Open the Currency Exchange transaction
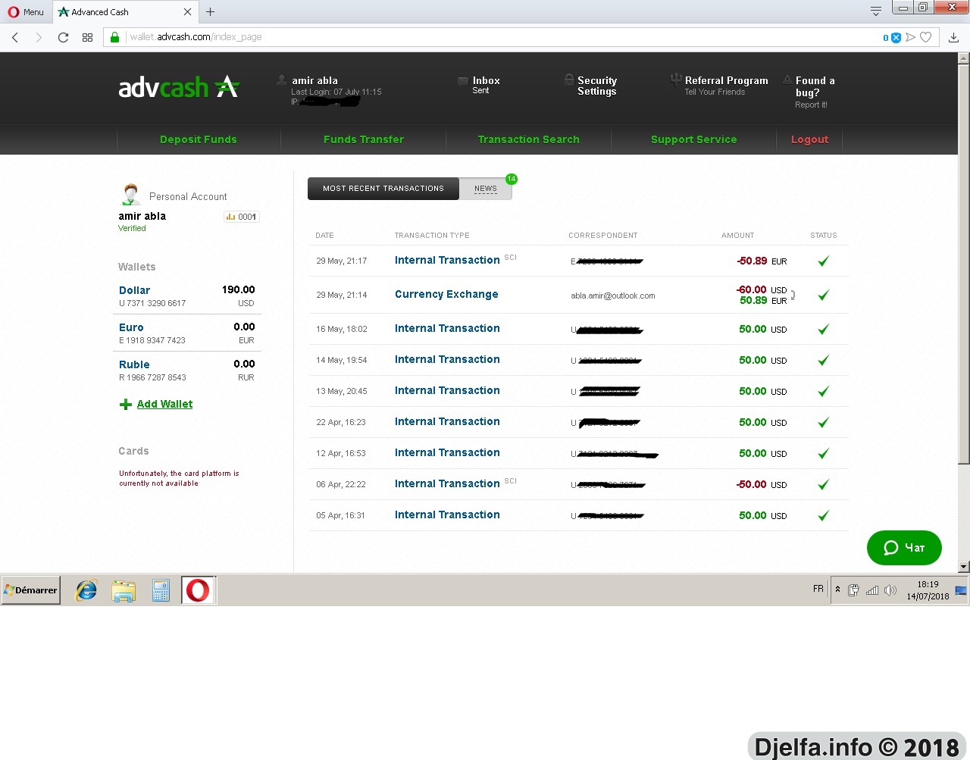This screenshot has height=760, width=970. (x=446, y=294)
